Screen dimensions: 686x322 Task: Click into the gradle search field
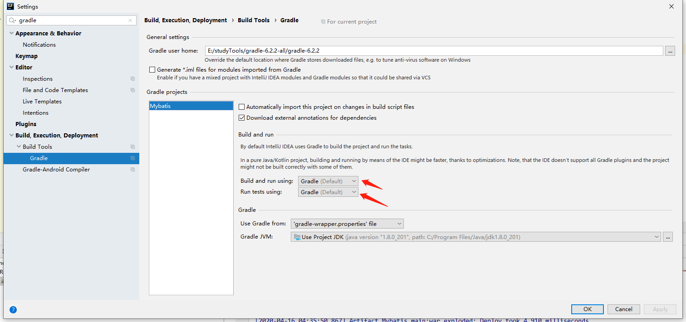point(71,20)
